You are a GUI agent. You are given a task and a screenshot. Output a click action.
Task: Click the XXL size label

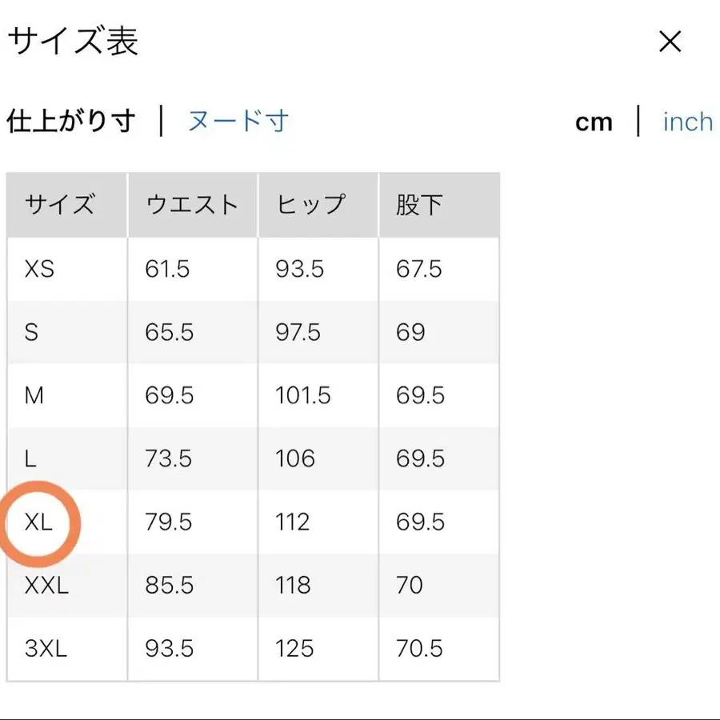[x=46, y=585]
